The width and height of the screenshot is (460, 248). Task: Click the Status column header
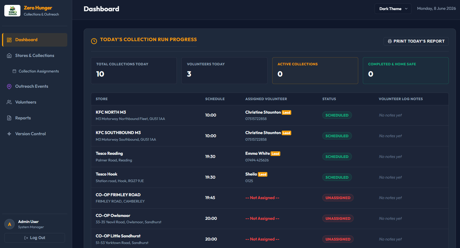(329, 99)
